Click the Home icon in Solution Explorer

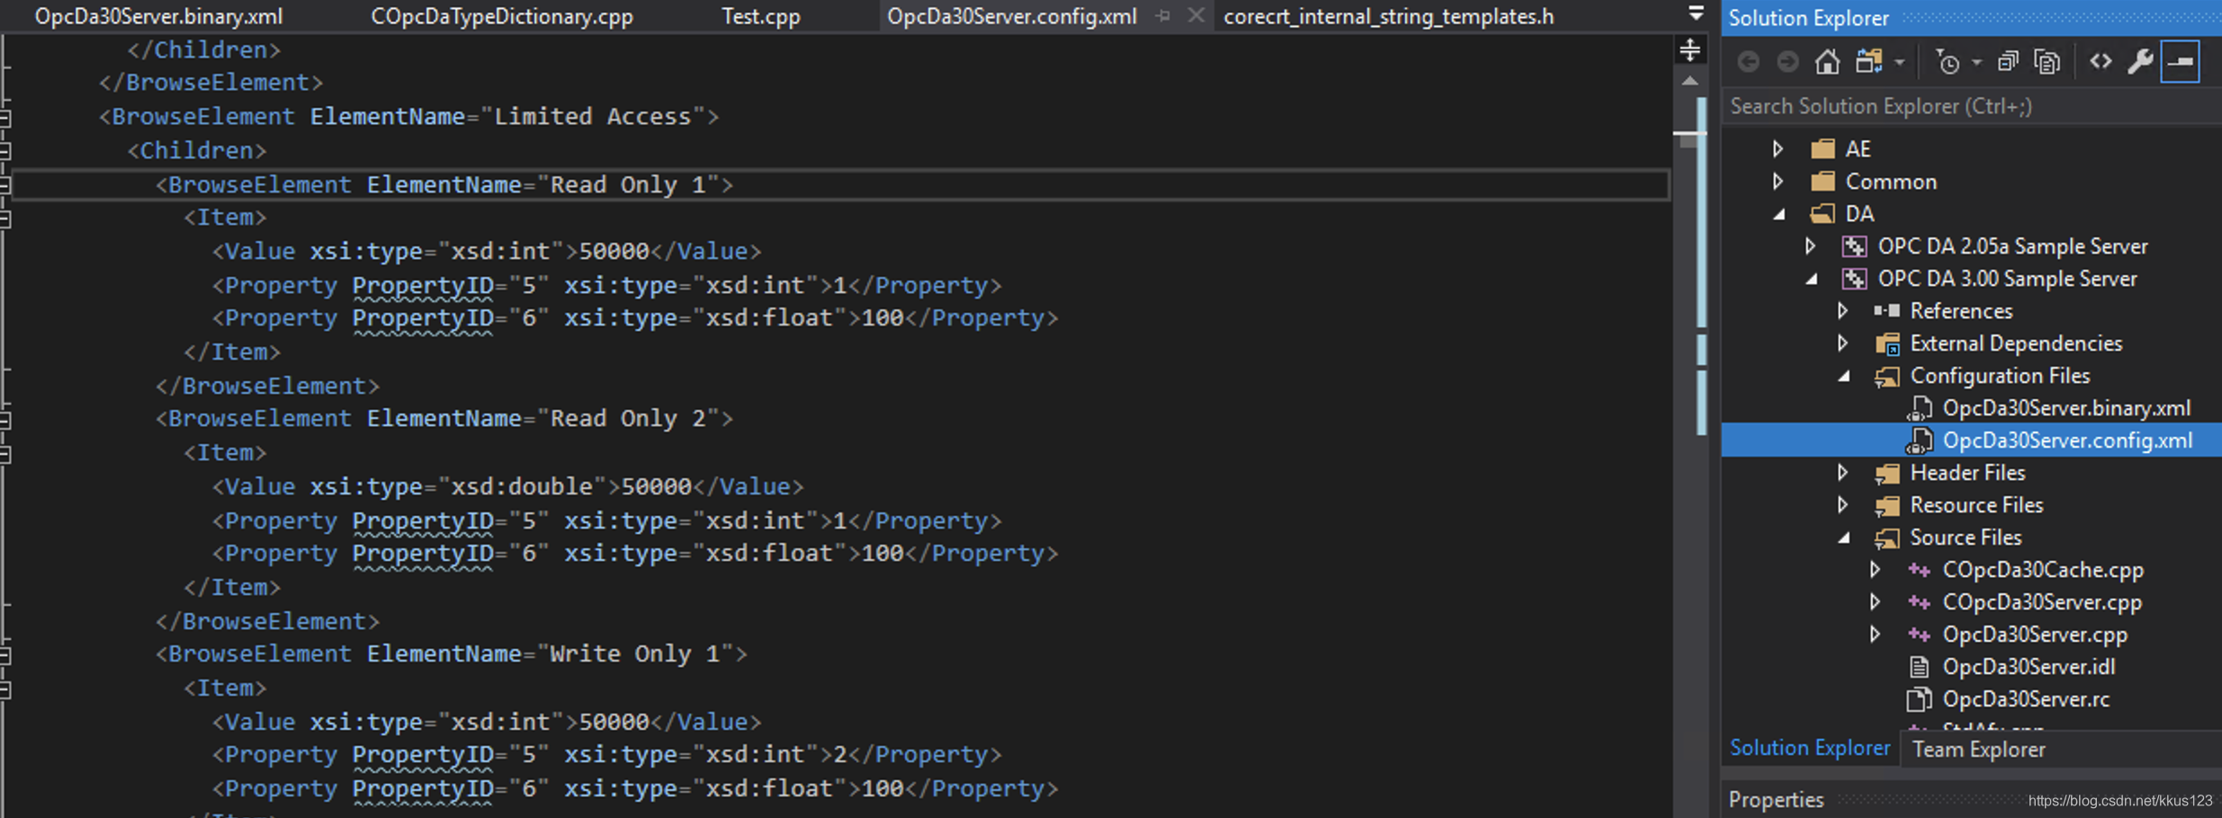click(1827, 61)
